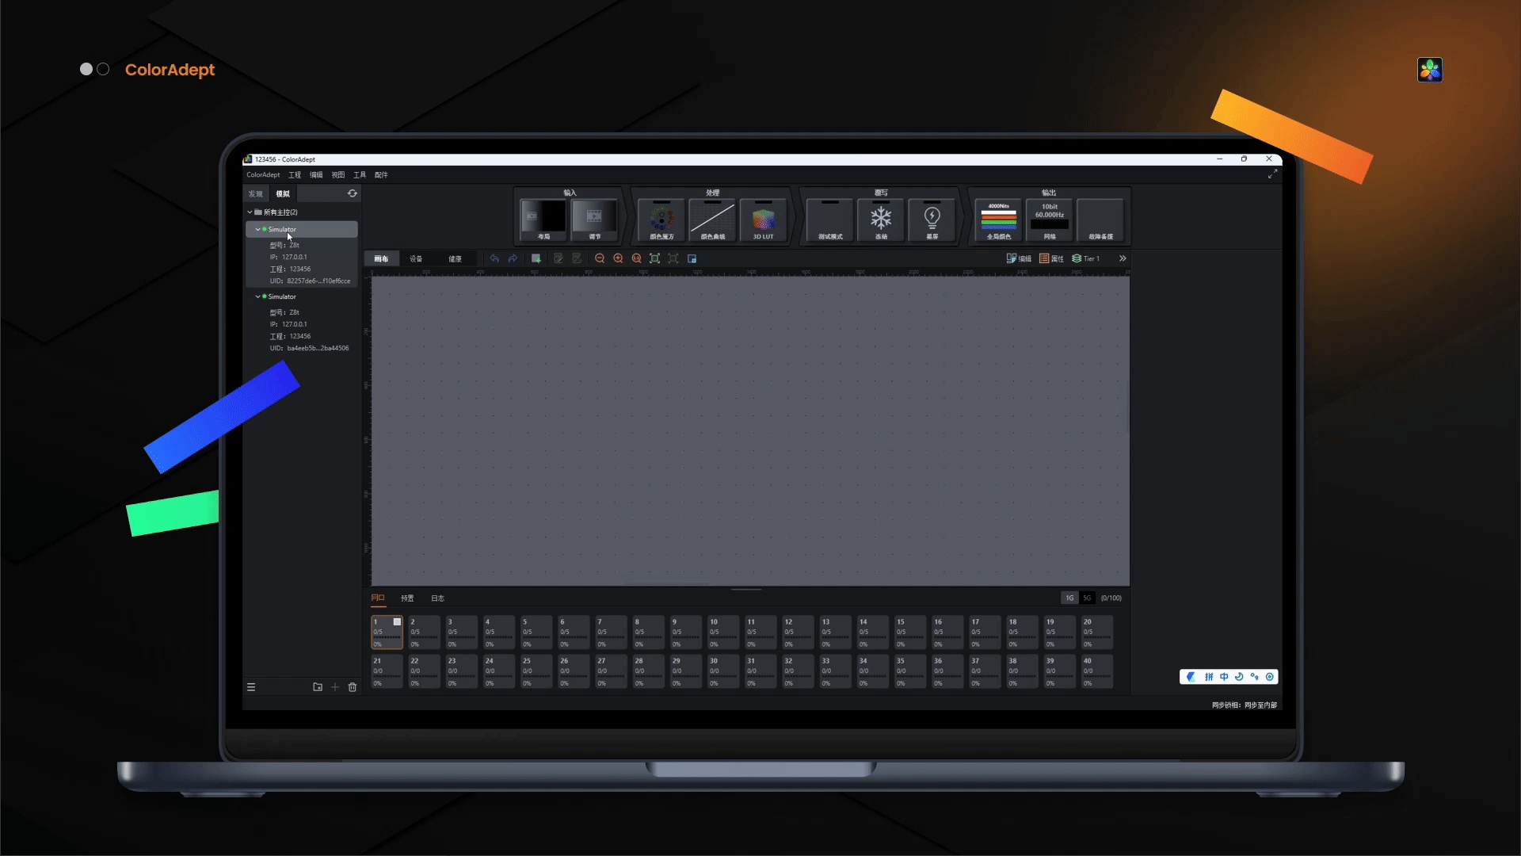This screenshot has height=856, width=1521.
Task: Click the Tier 1 layer button
Action: click(1086, 258)
